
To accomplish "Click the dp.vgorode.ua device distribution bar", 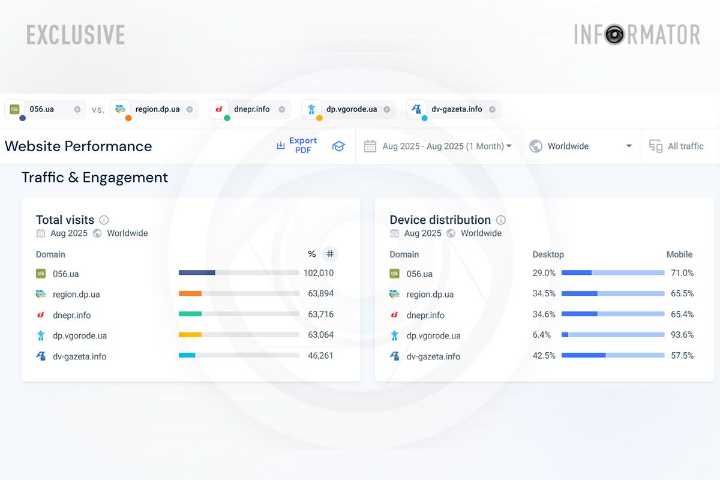I will 613,335.
